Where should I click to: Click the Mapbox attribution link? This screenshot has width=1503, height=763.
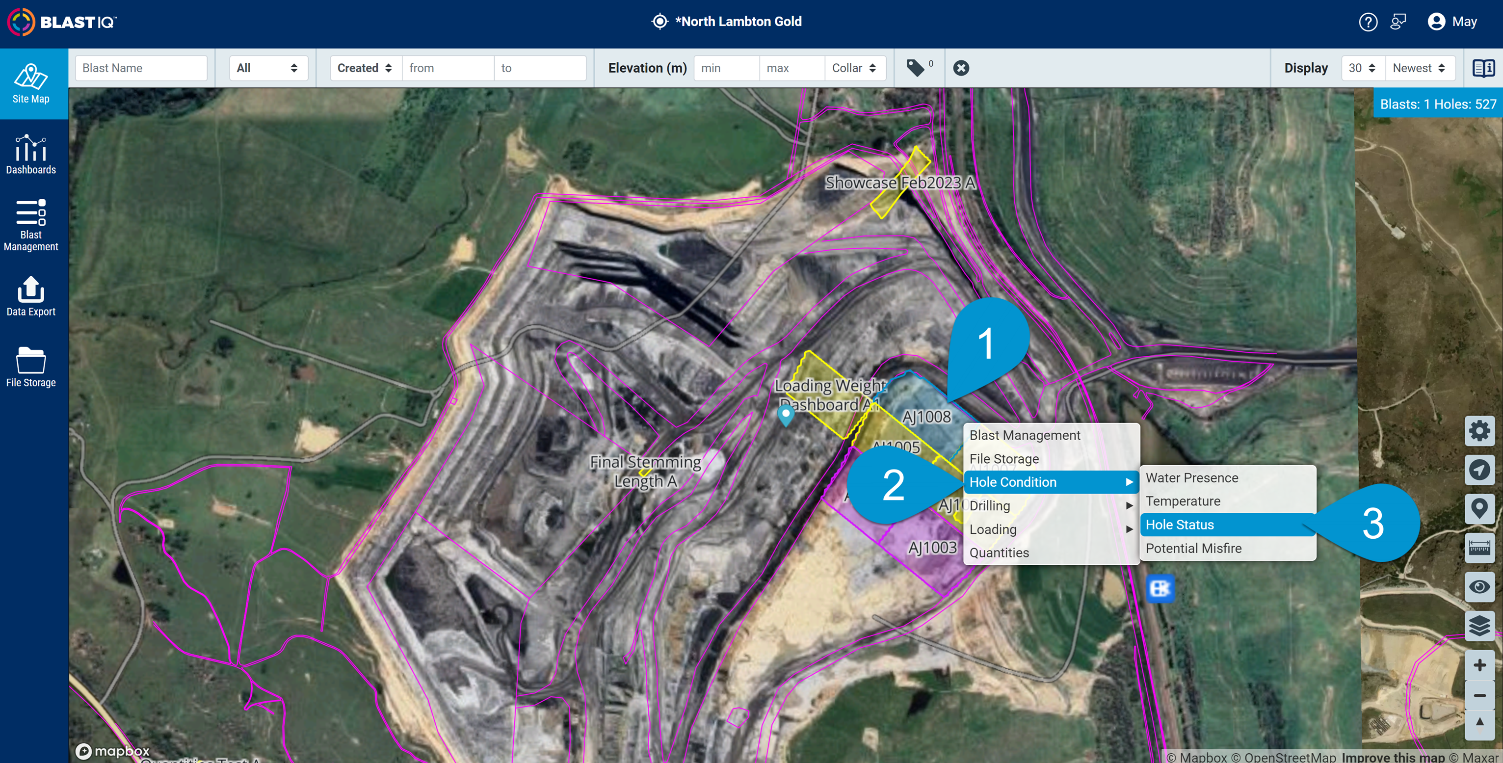click(1197, 757)
